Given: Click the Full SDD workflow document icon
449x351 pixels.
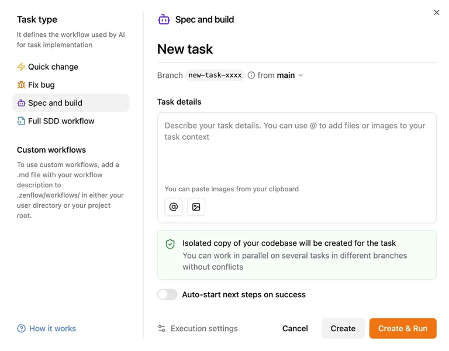Looking at the screenshot, I should 21,121.
